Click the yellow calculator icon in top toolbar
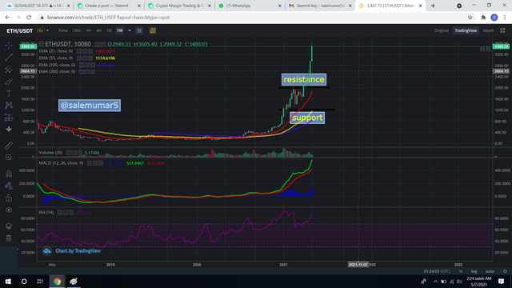 153,30
